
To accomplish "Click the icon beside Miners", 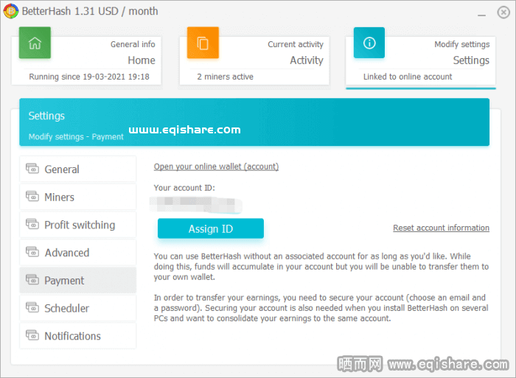I will [32, 197].
